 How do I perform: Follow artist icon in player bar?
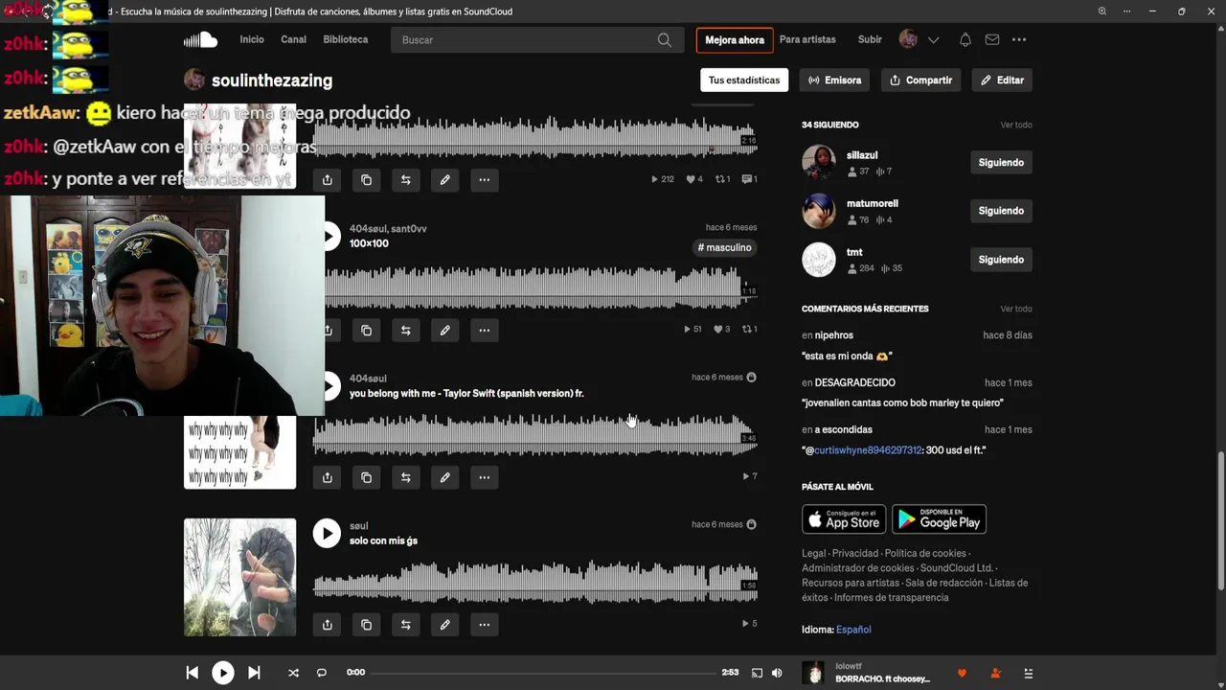[x=996, y=674]
